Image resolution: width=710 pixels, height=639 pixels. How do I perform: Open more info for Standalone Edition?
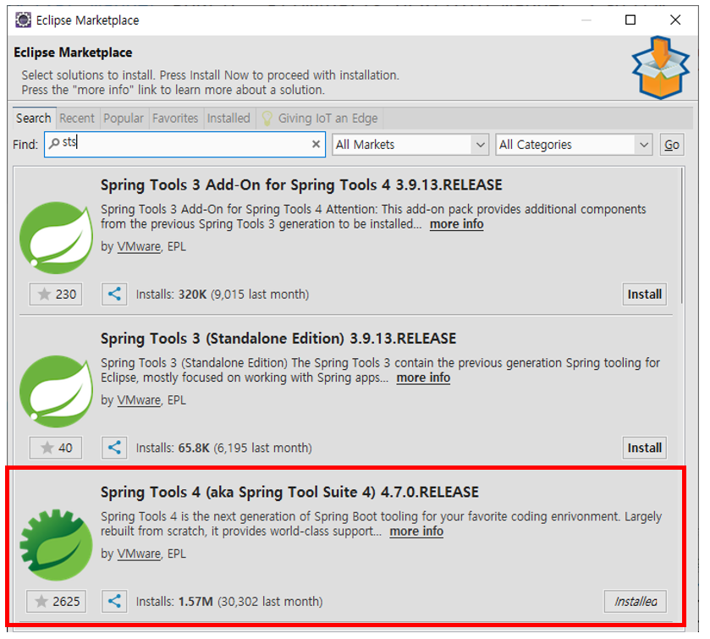point(423,377)
